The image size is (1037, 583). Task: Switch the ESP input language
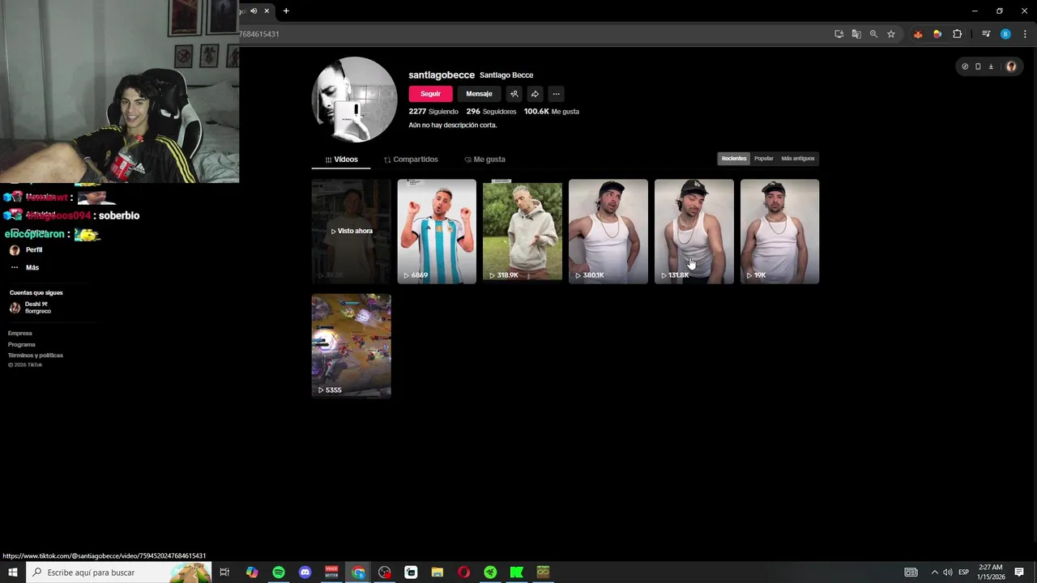point(963,572)
